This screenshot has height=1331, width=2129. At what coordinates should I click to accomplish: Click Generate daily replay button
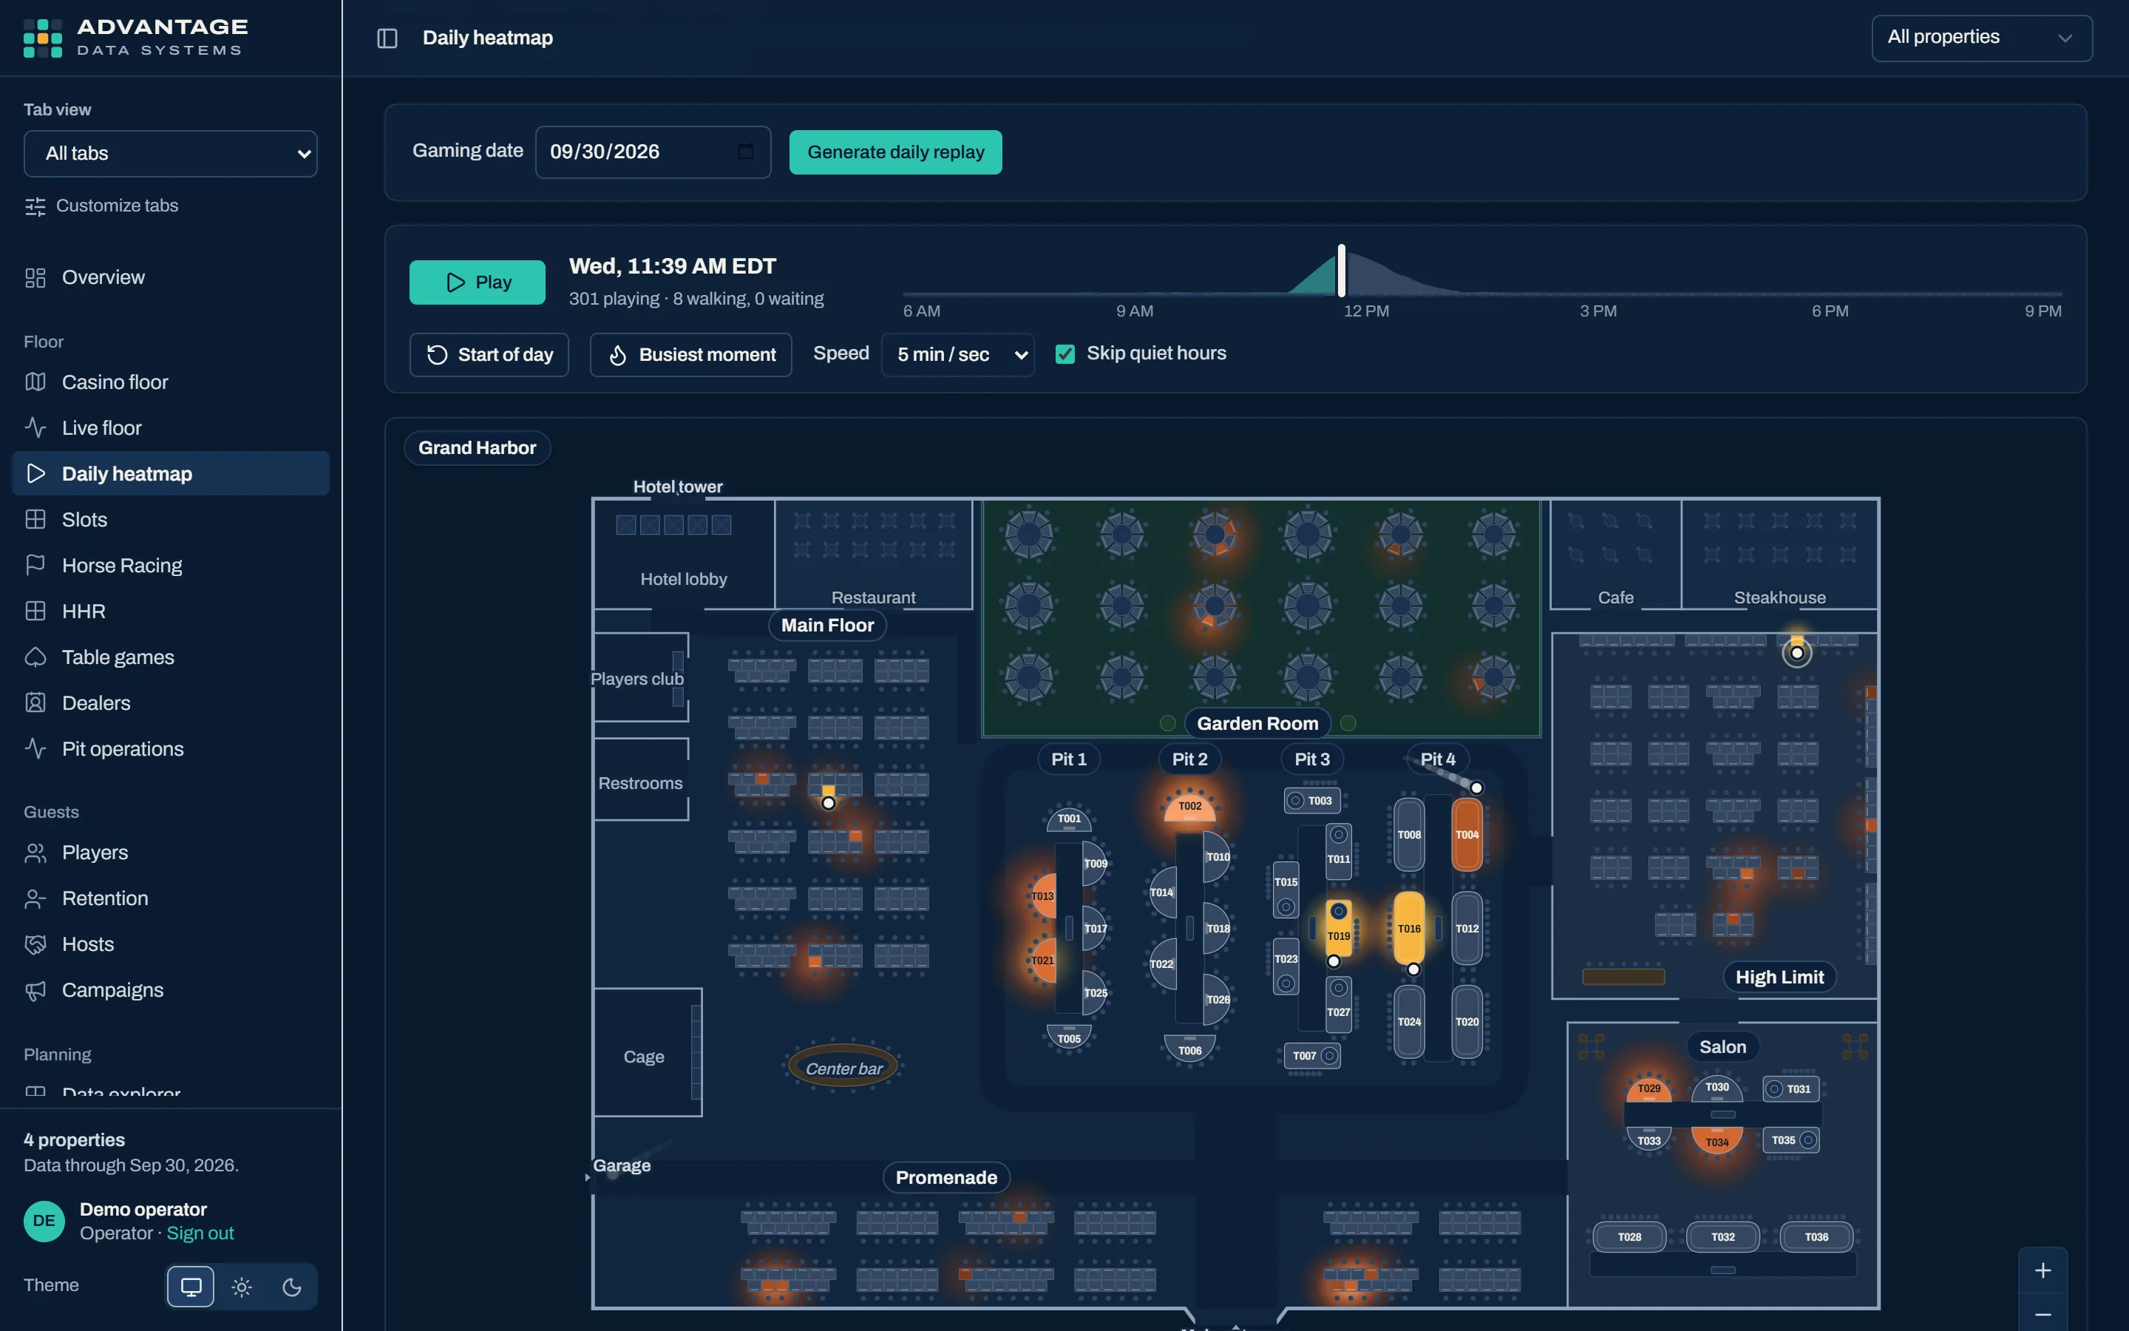pyautogui.click(x=896, y=152)
